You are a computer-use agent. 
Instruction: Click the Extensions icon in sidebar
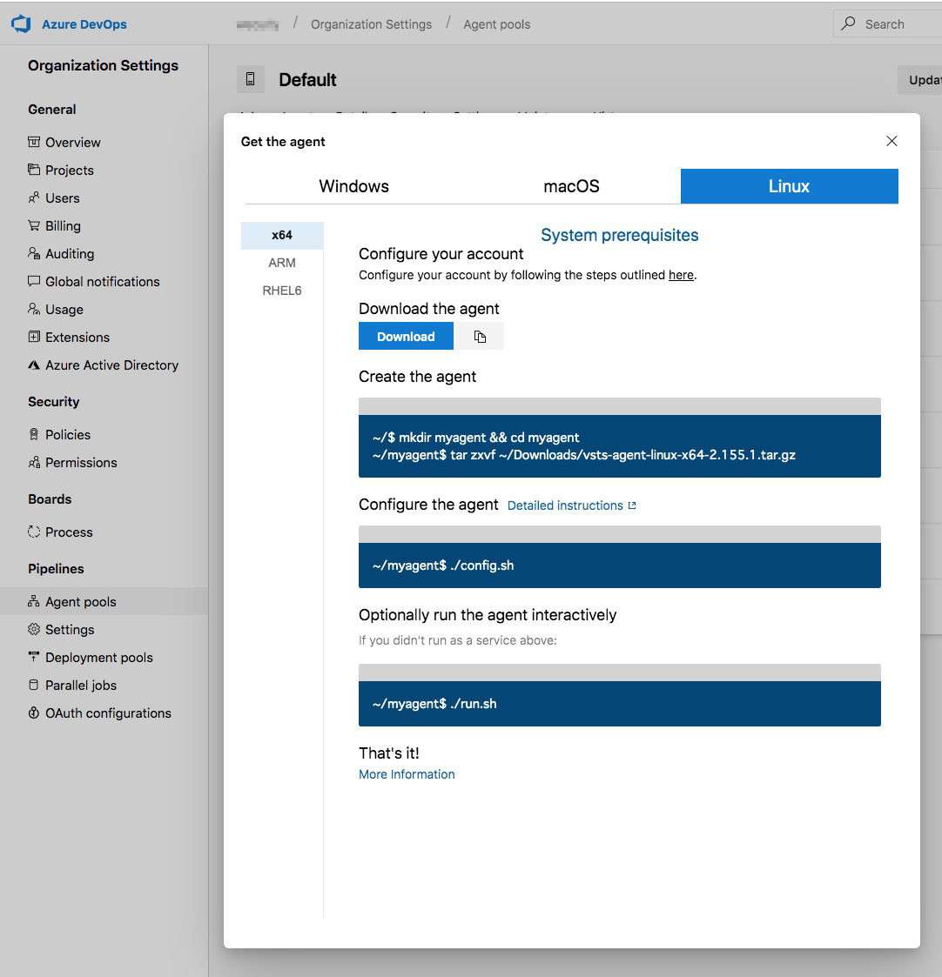(x=34, y=337)
